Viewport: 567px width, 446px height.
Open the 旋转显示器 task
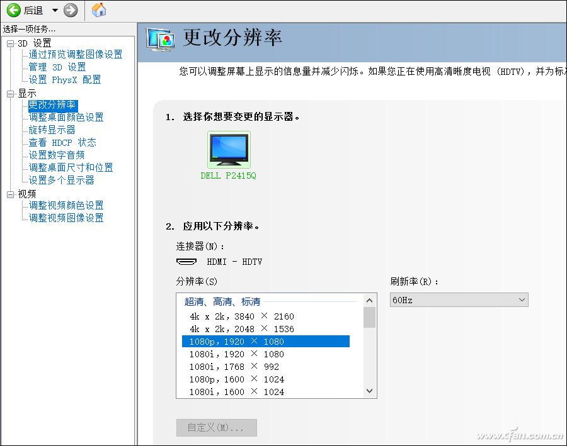click(51, 130)
